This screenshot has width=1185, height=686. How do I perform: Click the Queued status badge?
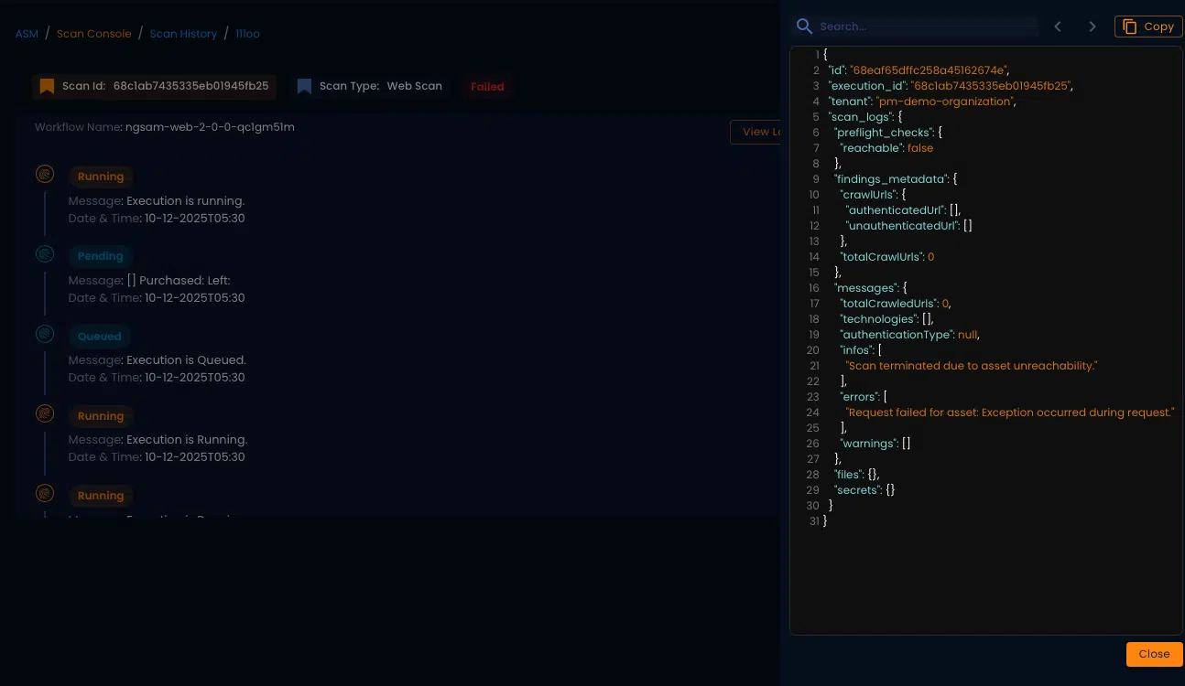pos(100,337)
